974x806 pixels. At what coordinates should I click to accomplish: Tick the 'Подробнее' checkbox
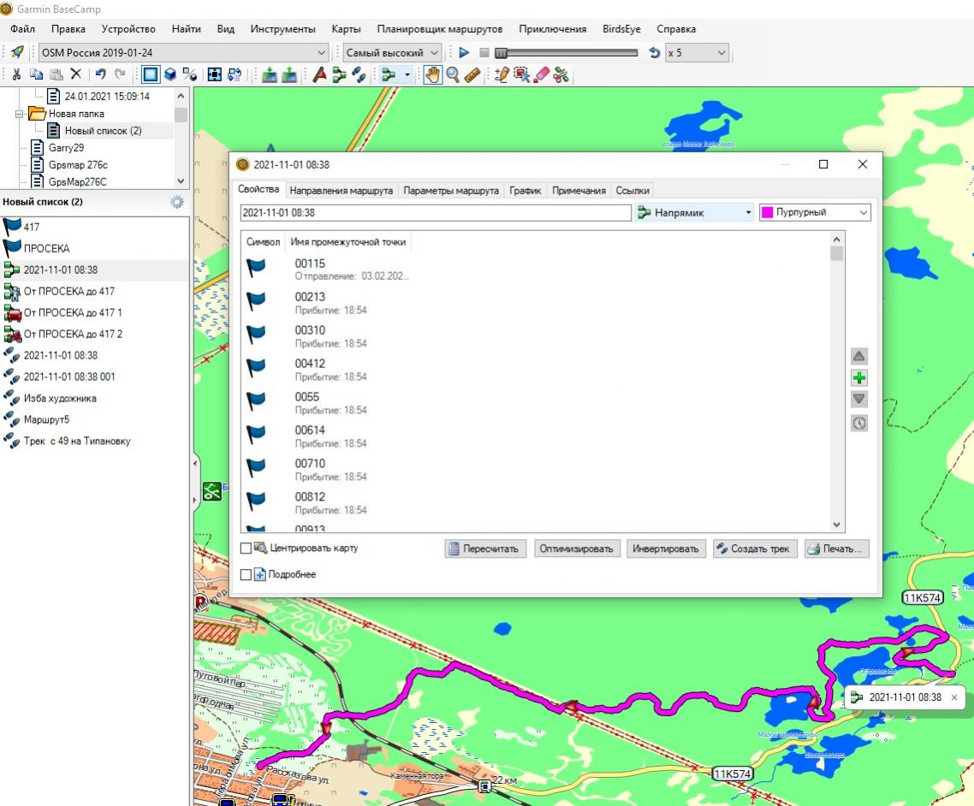[x=246, y=575]
